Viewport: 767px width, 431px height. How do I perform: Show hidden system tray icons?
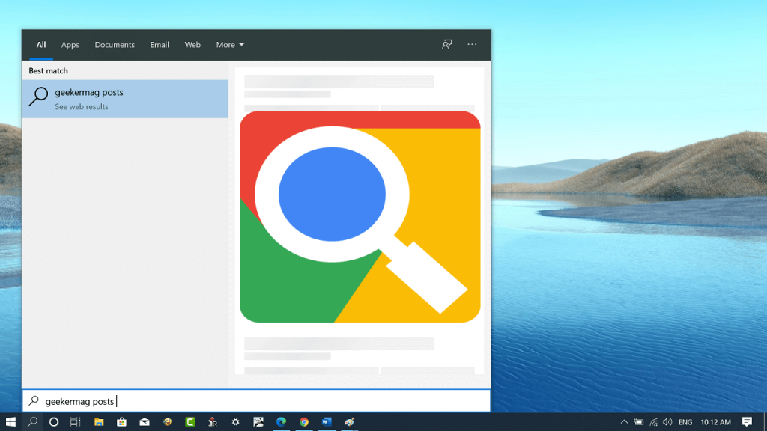coord(624,422)
